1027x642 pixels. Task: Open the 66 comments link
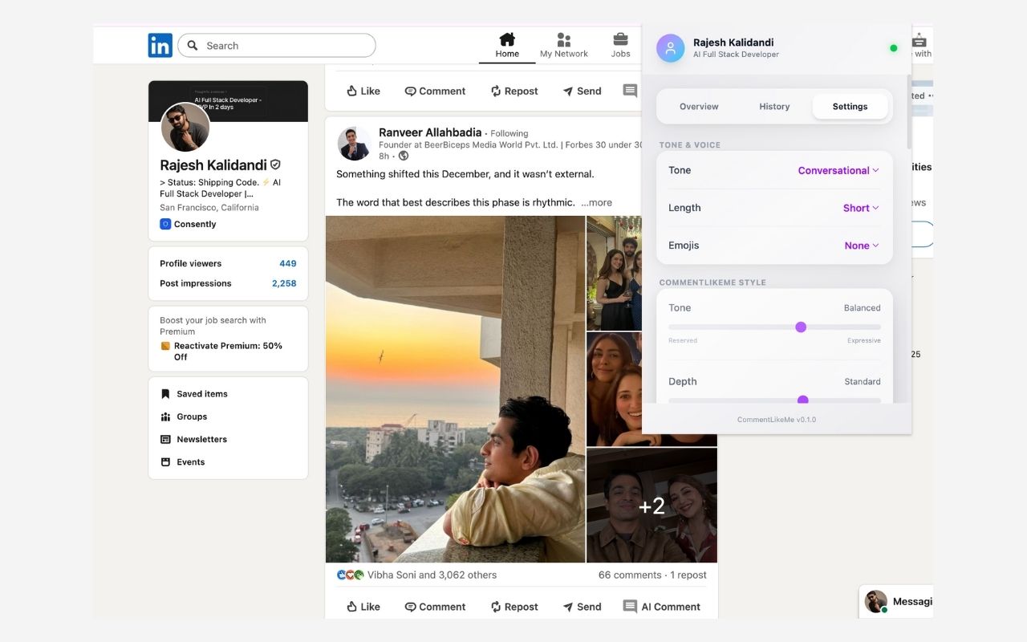pos(631,575)
